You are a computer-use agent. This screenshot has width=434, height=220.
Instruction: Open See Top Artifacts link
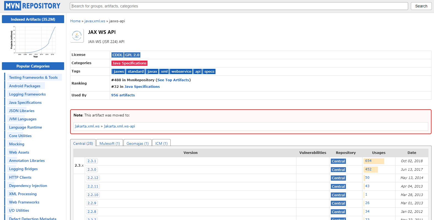(x=173, y=80)
